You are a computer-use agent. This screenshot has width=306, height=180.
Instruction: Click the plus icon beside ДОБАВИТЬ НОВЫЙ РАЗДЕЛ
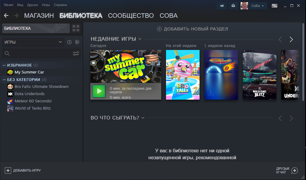(159, 29)
